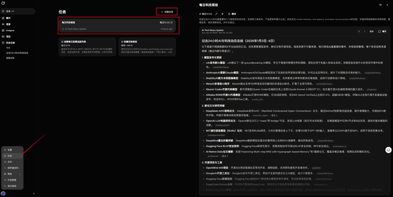Viewport: 393px width, 197px height.
Task: Open 设置 in the popup menu
Action: (x=12, y=150)
